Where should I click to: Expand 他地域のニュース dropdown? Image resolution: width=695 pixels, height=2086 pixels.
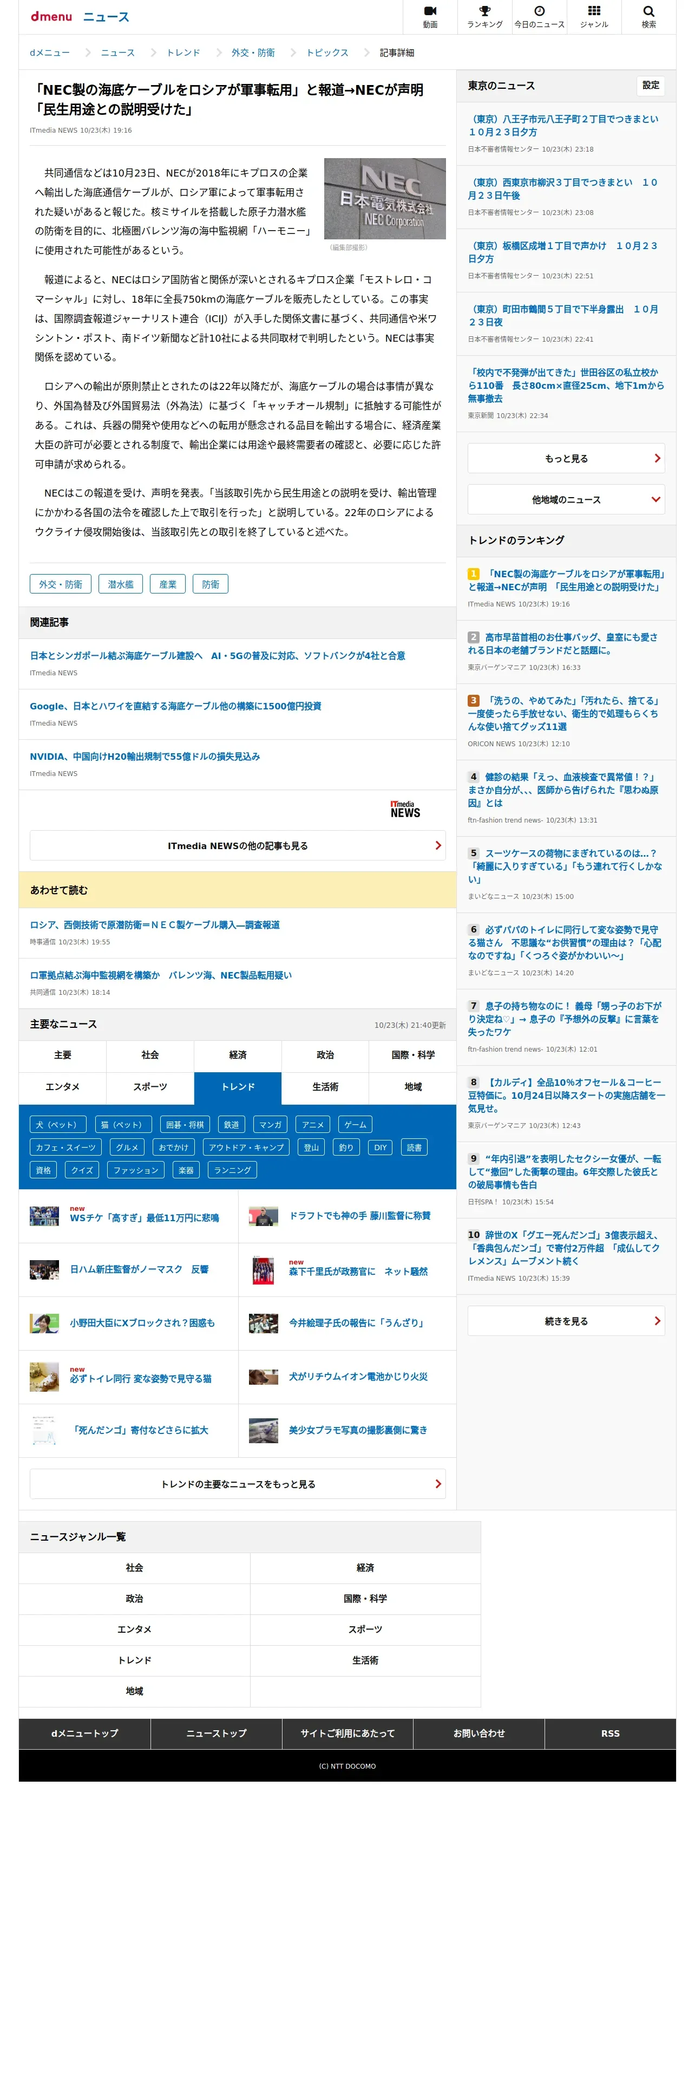566,500
